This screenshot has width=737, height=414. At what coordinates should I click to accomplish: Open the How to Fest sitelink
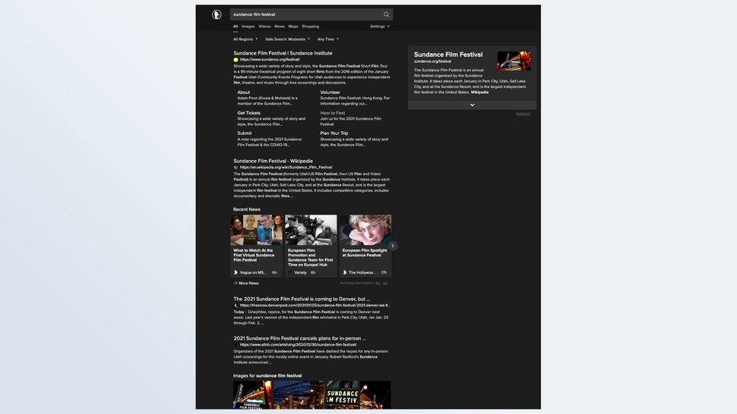[332, 113]
